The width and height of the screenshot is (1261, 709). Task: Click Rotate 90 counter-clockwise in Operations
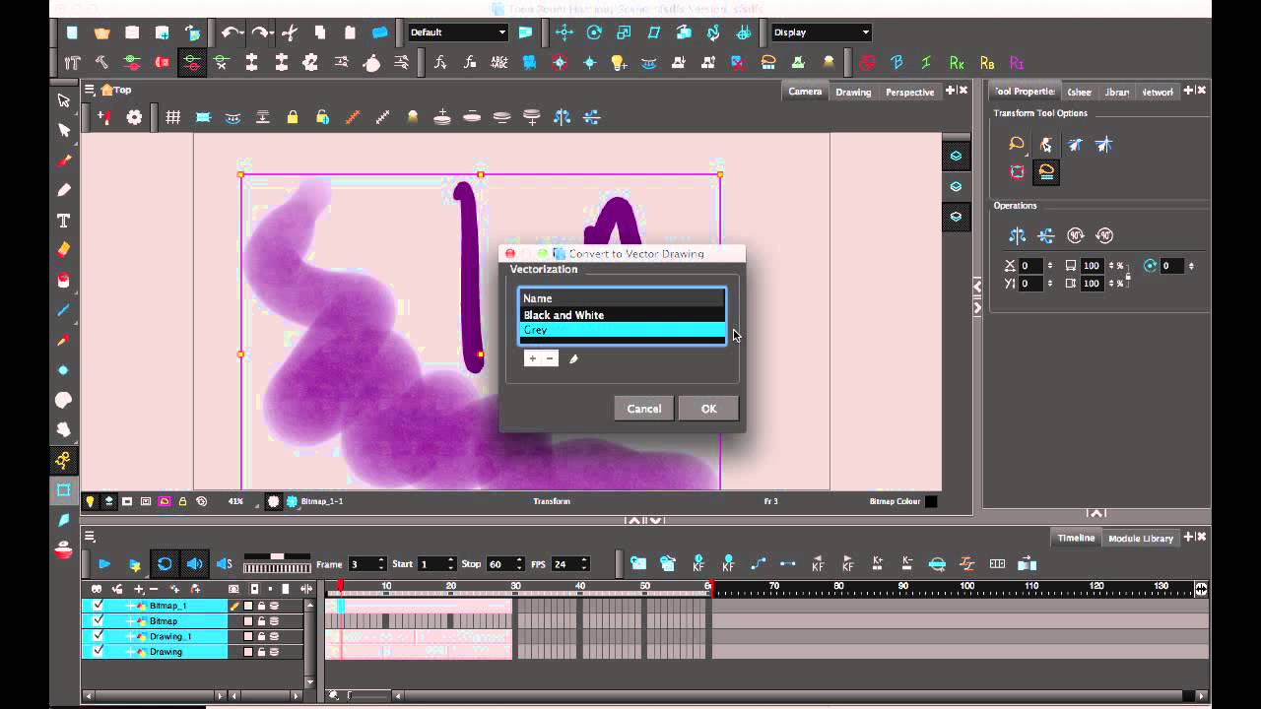coord(1104,235)
